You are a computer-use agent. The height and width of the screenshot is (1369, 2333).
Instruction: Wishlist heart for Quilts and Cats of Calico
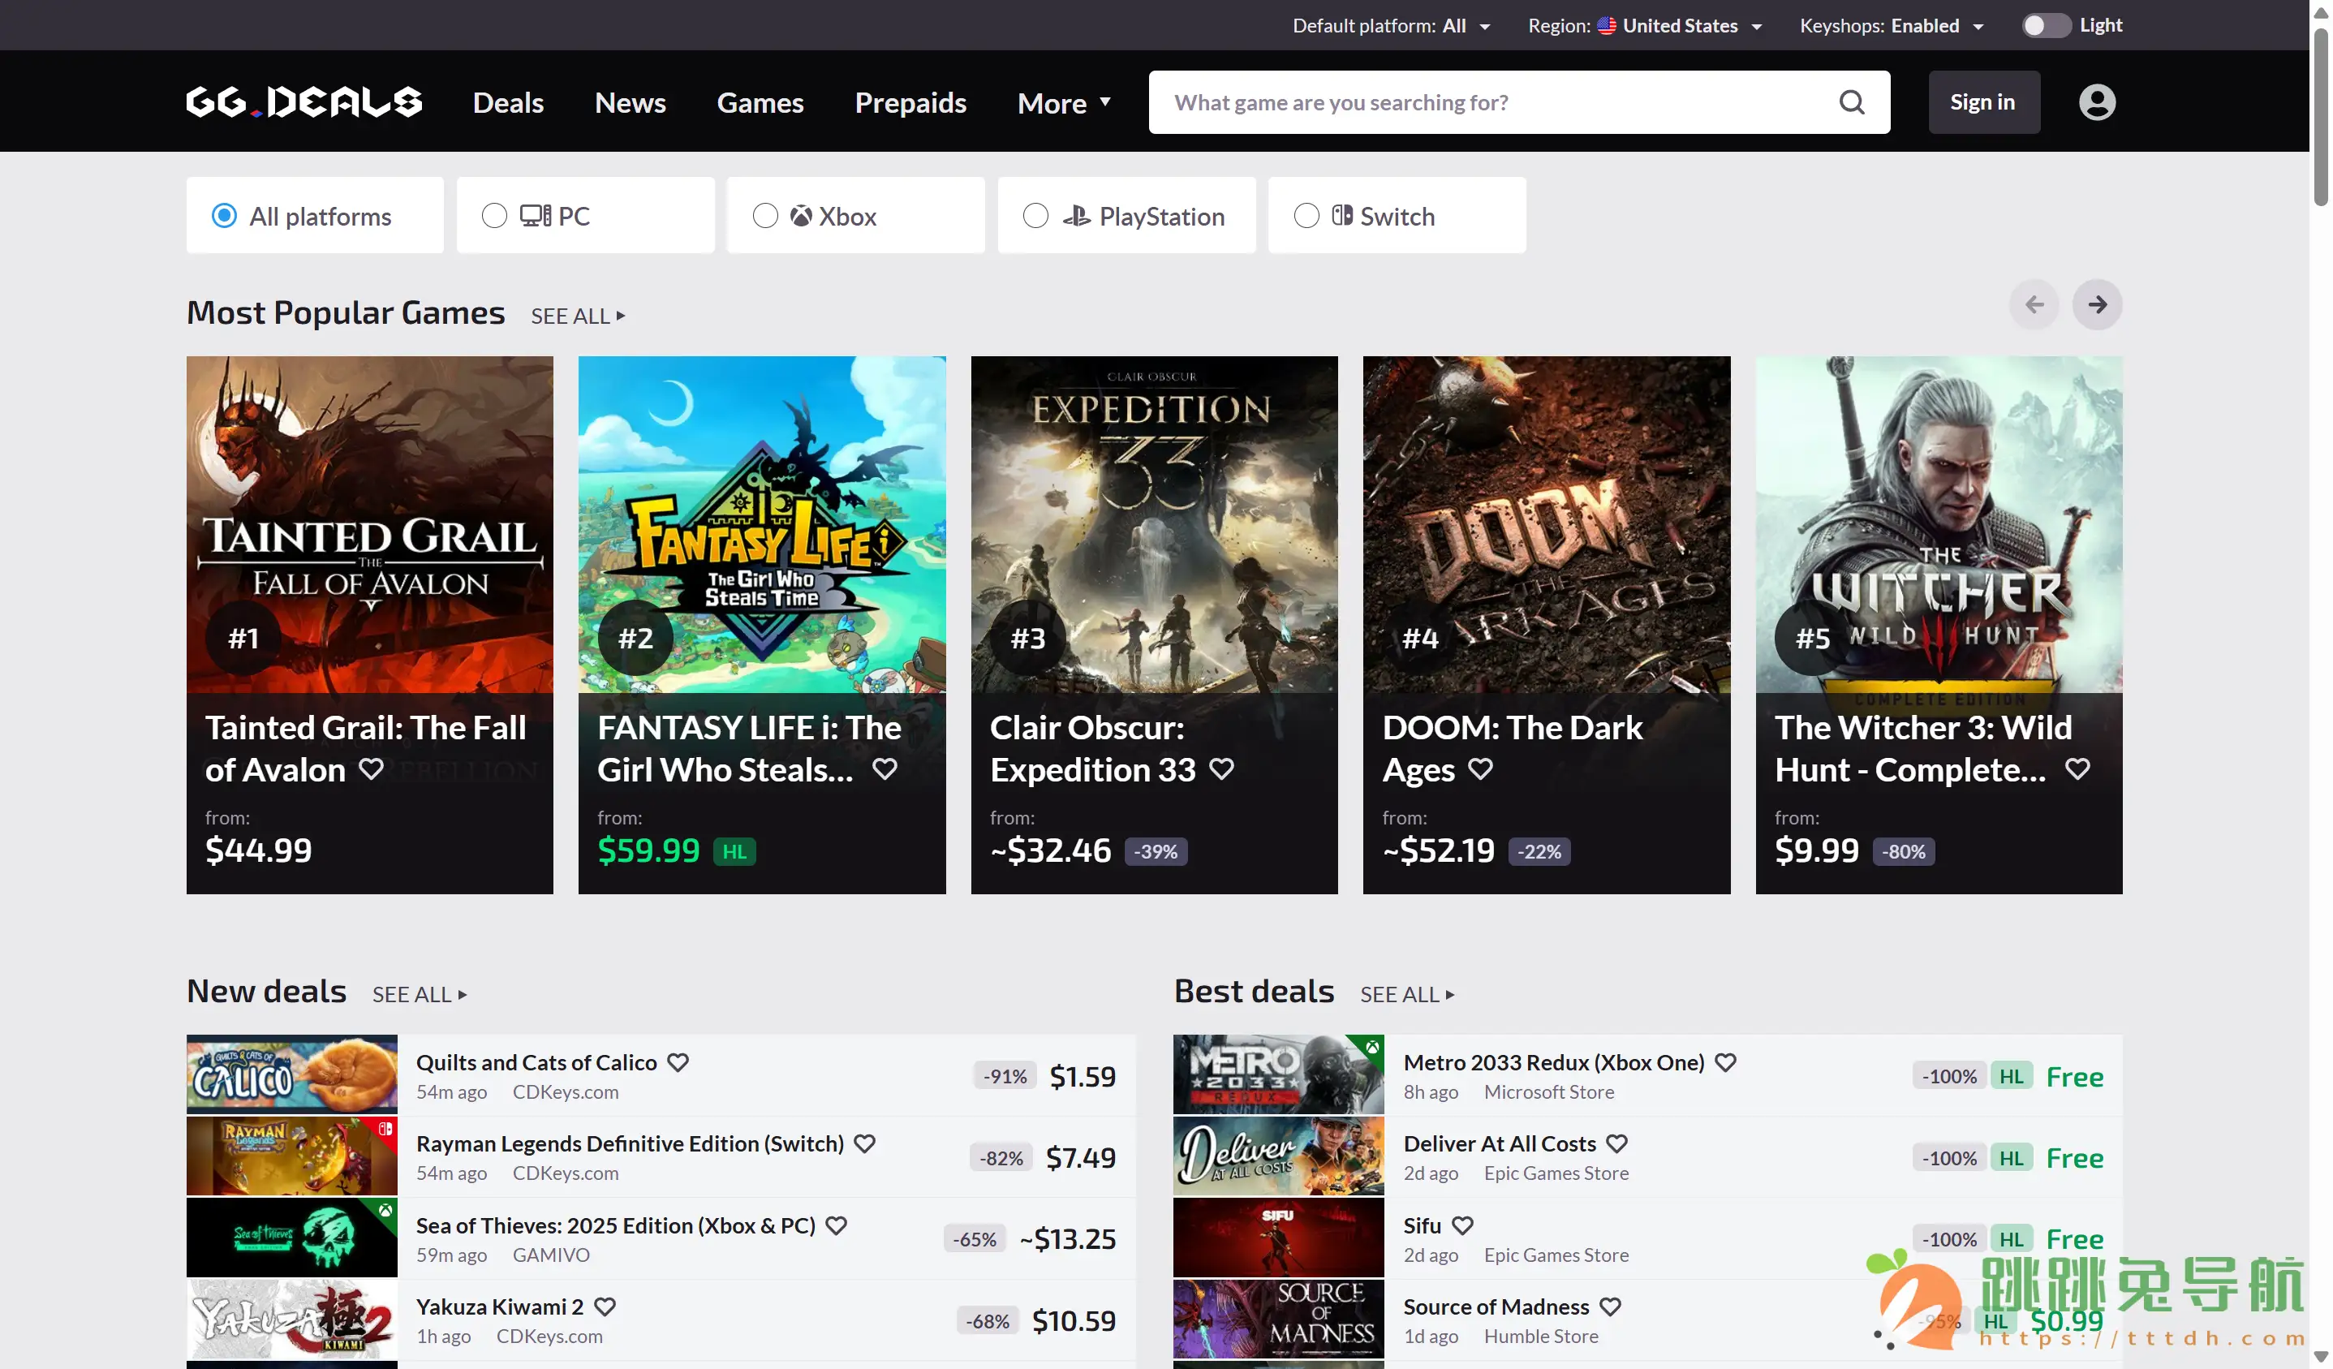coord(678,1062)
